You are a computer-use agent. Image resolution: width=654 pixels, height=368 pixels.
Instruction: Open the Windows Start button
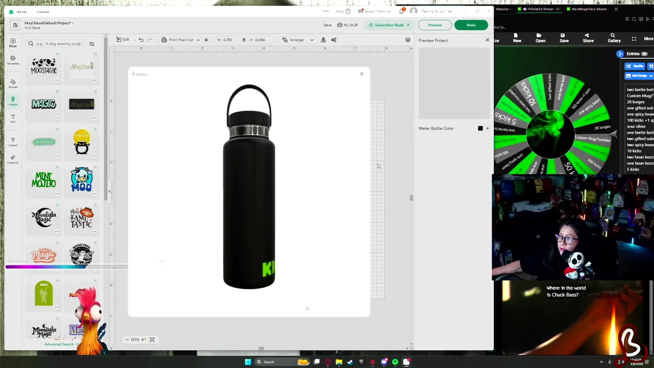tap(248, 362)
